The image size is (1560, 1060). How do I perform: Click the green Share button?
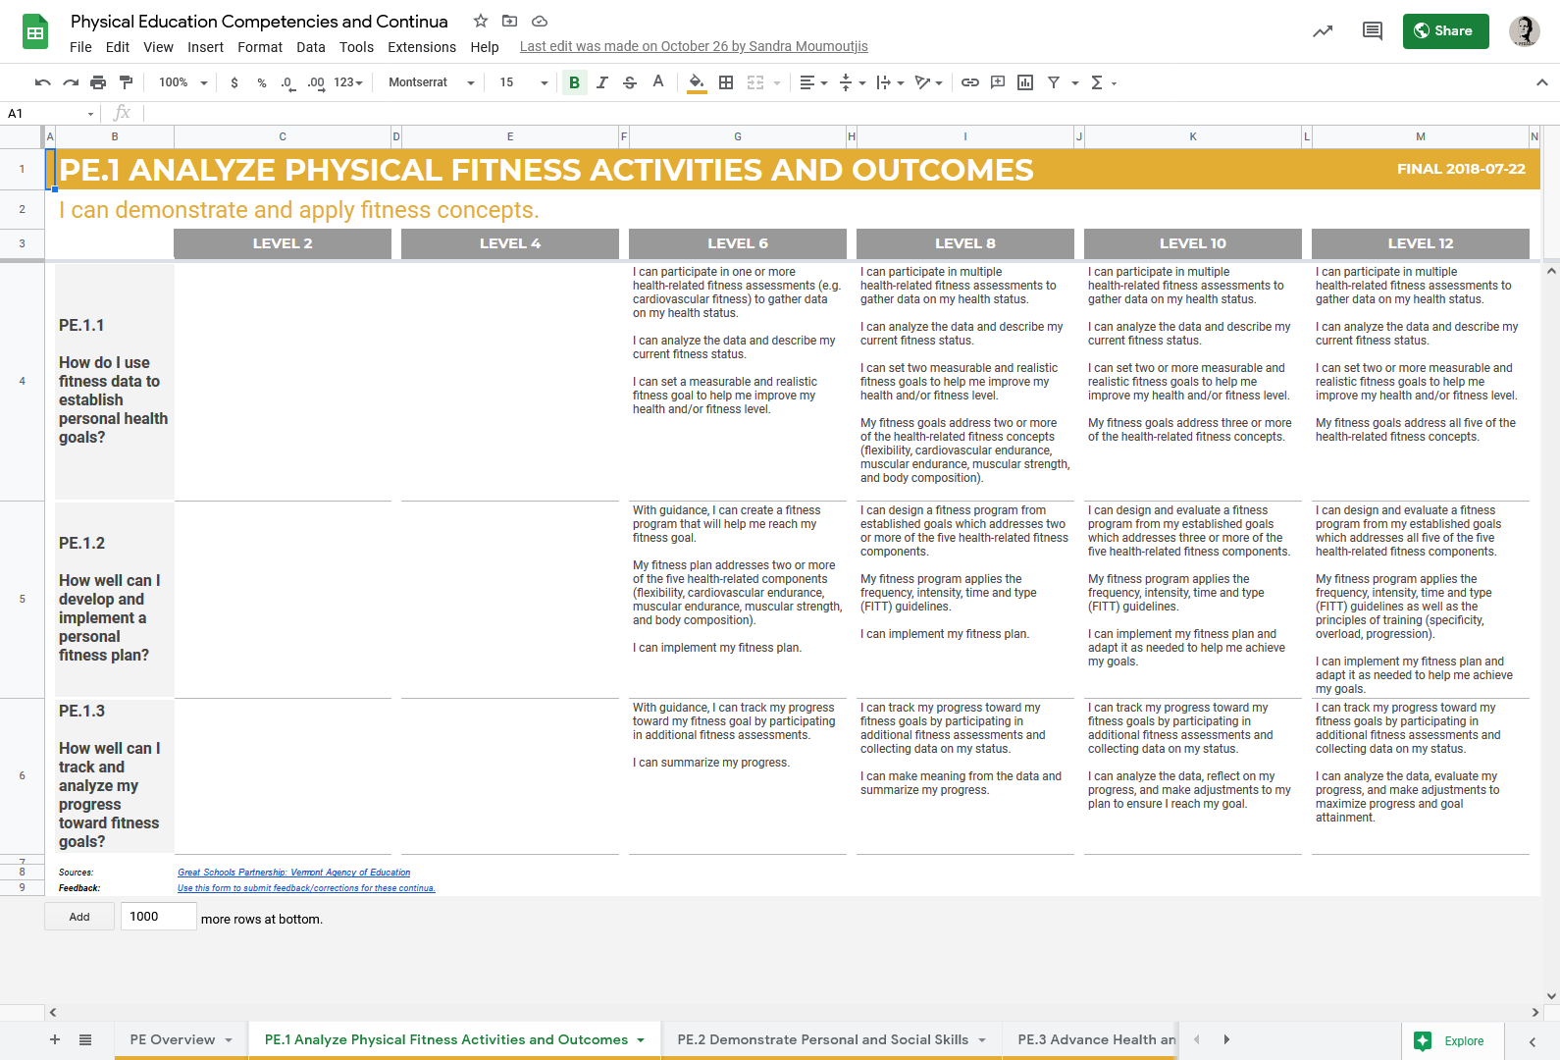coord(1445,31)
